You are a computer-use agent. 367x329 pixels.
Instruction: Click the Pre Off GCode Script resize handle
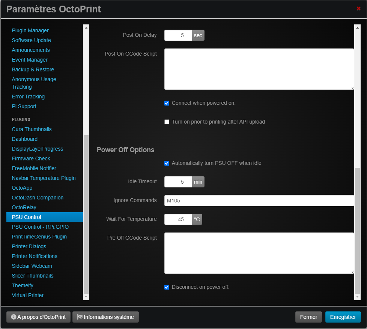pyautogui.click(x=352, y=272)
